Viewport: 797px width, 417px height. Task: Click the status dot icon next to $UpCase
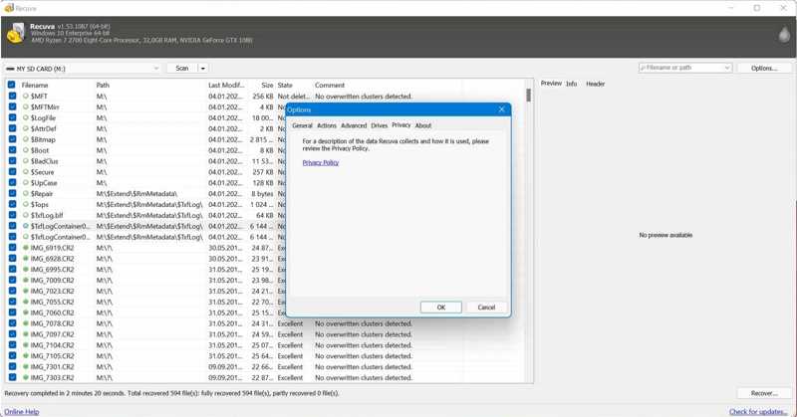pos(26,182)
